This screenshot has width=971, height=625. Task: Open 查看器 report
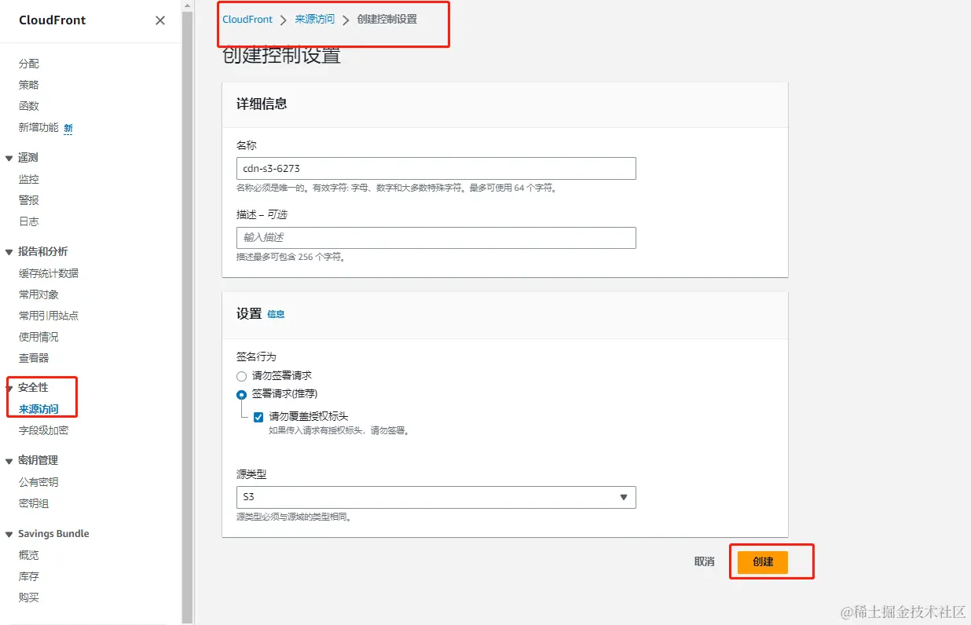(x=34, y=358)
